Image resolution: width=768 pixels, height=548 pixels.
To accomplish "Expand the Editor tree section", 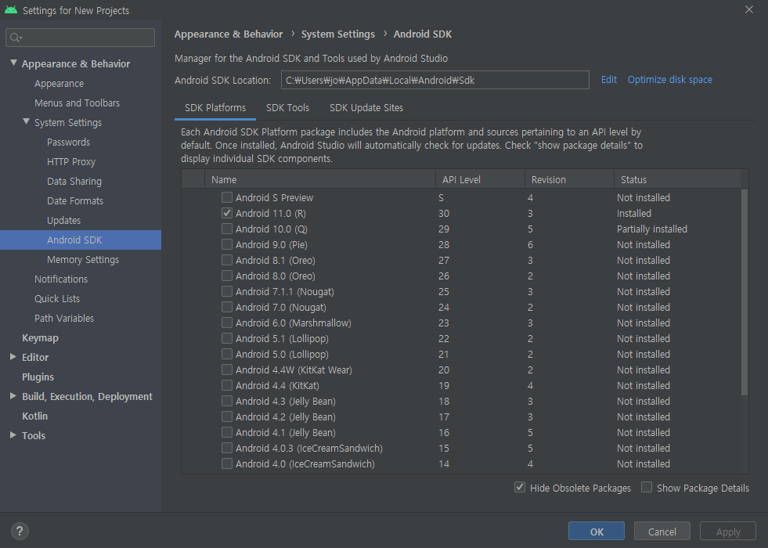I will 13,357.
